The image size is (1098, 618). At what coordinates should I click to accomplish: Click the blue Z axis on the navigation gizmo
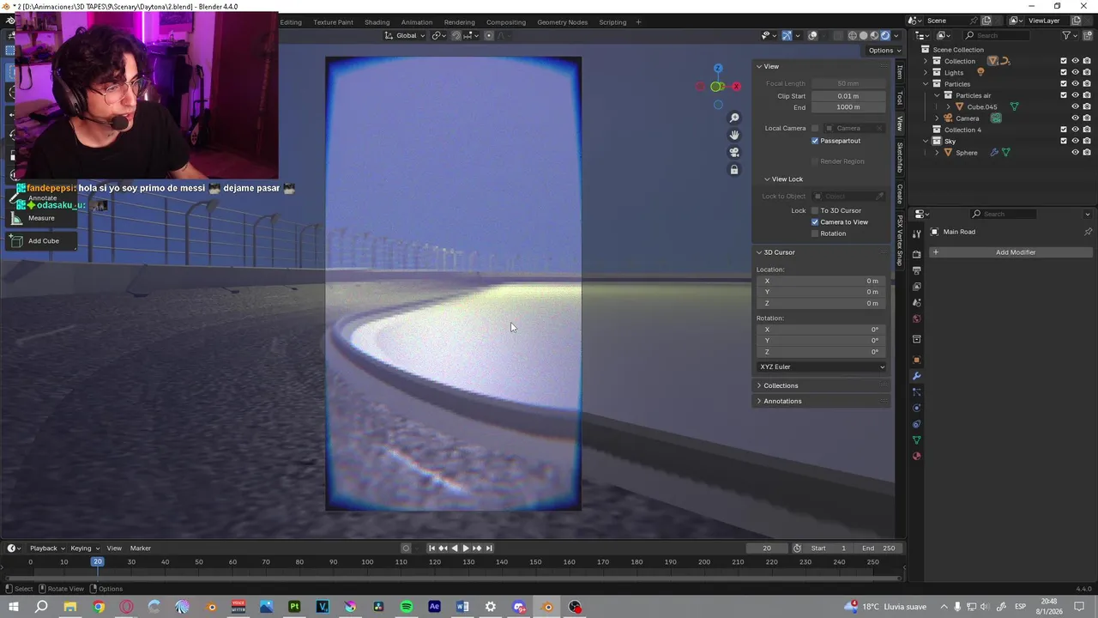point(718,68)
